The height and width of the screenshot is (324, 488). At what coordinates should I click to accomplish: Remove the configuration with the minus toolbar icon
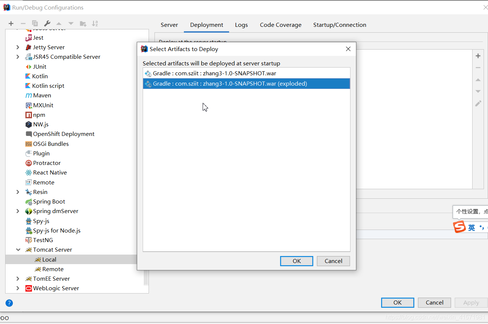(23, 24)
